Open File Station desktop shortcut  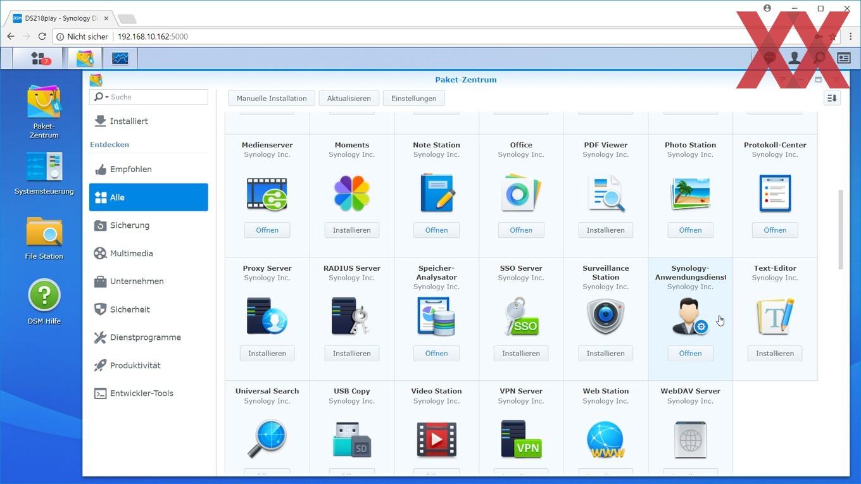(44, 239)
